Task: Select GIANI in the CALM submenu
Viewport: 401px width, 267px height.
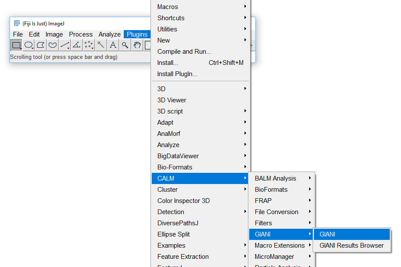Action: [282, 234]
